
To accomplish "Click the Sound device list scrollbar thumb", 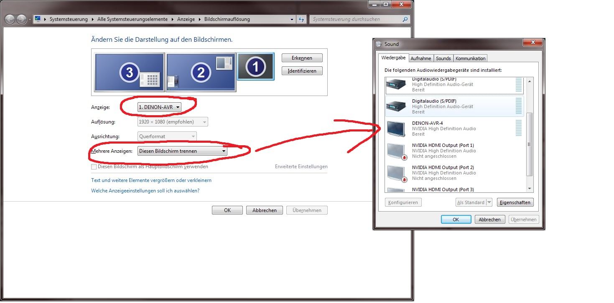I will (x=529, y=144).
